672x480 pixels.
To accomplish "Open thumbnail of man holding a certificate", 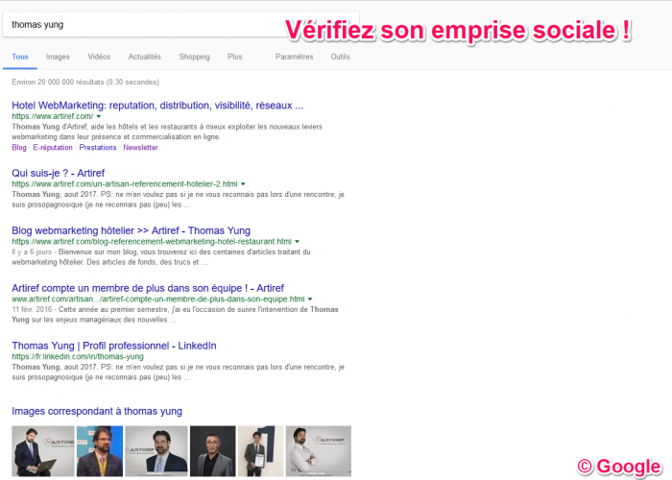I will pos(260,451).
